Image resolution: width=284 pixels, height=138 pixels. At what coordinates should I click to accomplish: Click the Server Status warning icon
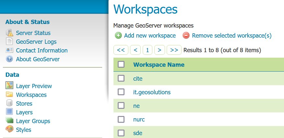9,33
